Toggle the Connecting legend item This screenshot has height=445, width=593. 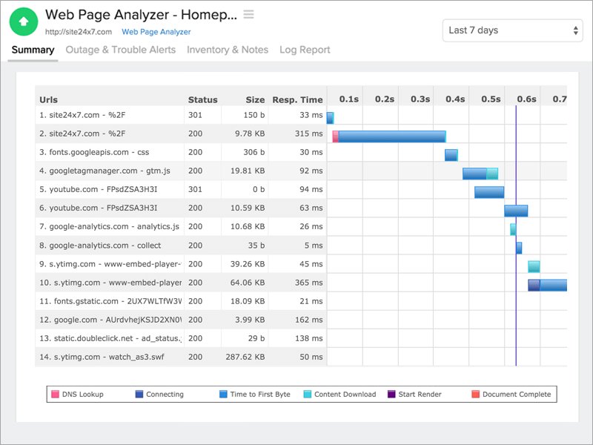click(159, 395)
